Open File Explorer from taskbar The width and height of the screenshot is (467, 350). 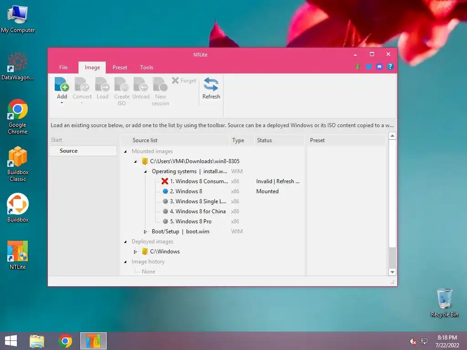37,341
